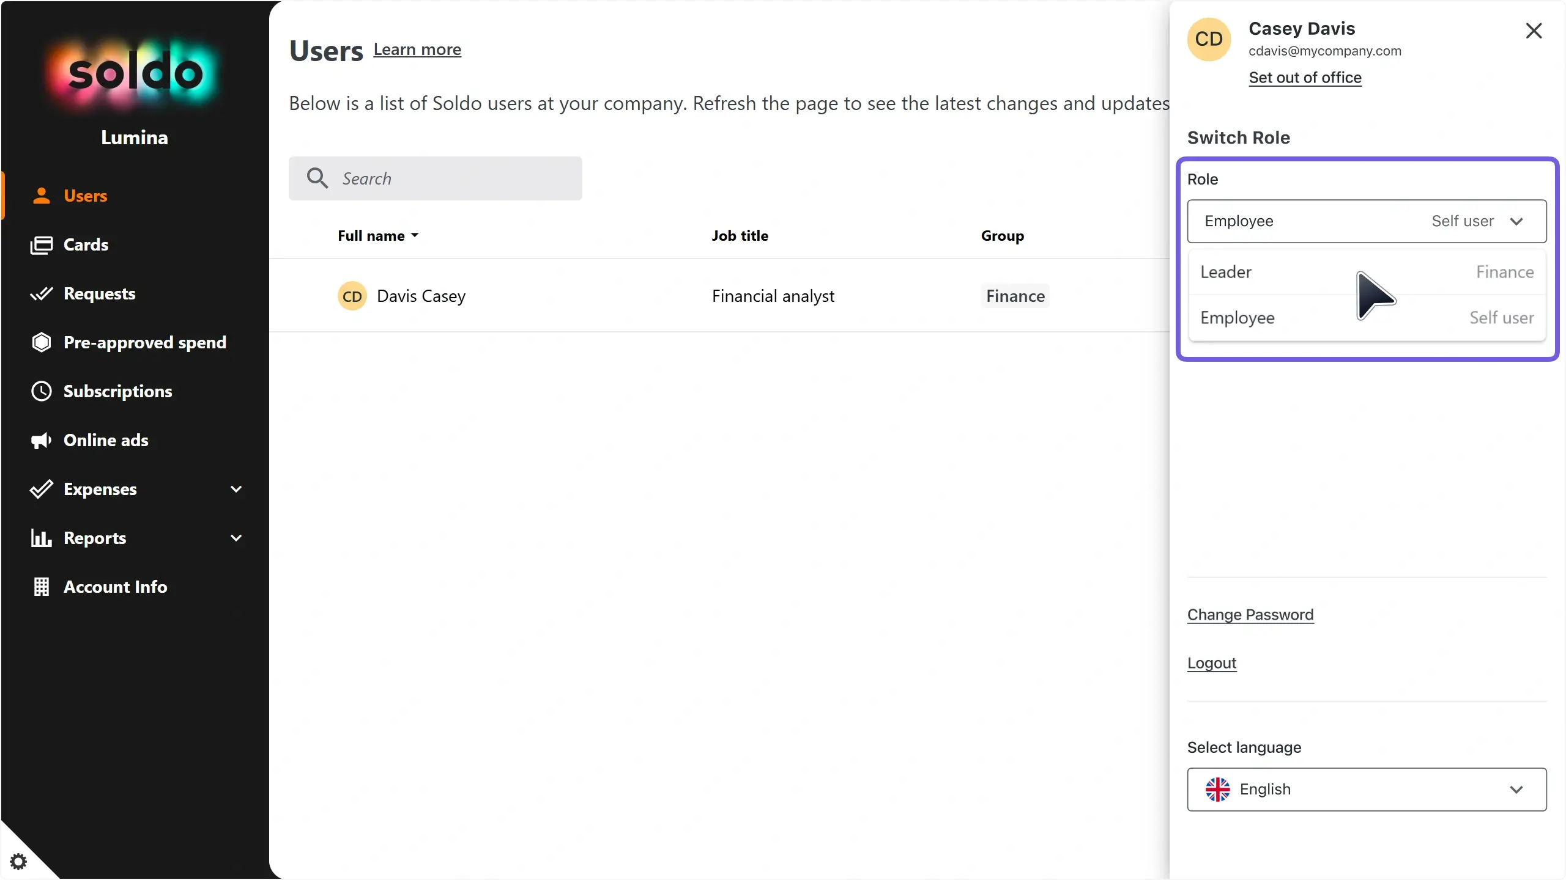1566x880 pixels.
Task: Expand the Expenses submenu chevron
Action: (x=236, y=489)
